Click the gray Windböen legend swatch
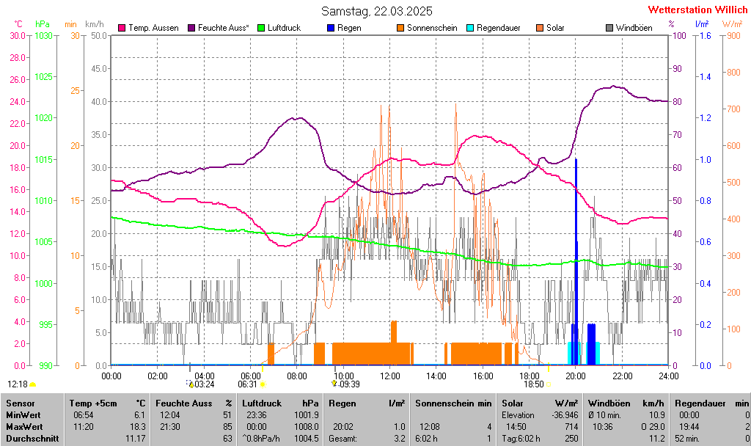751x446 pixels. [x=609, y=28]
